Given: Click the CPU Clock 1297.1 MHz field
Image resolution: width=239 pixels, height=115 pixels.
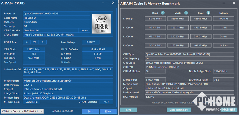Looking at the screenshot, I should pyautogui.click(x=34, y=49).
